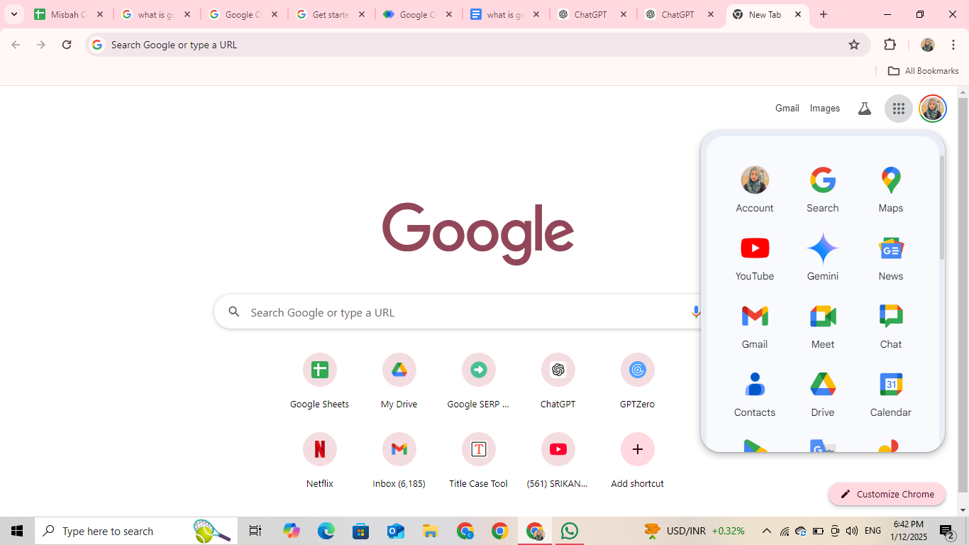Open the Google account profile avatar on page
This screenshot has height=545, width=969.
click(933, 109)
